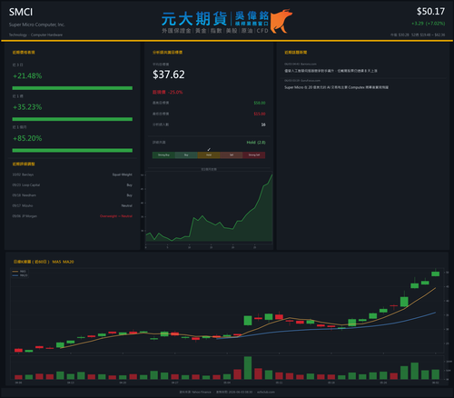Click the tallest green volume bar
The image size is (454, 398).
tap(248, 368)
